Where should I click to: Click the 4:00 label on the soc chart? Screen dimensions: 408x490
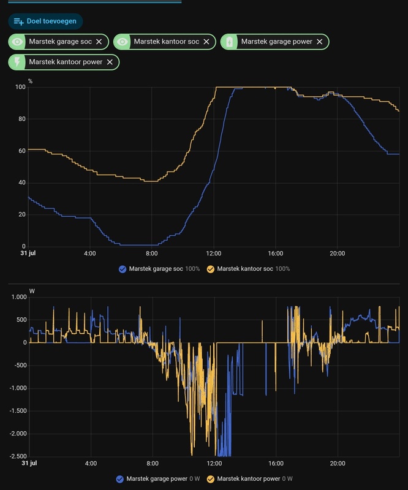click(89, 254)
